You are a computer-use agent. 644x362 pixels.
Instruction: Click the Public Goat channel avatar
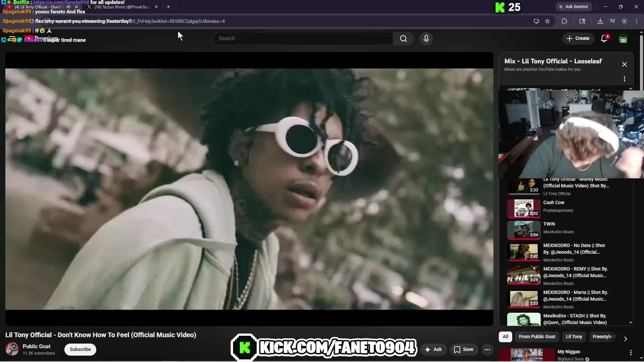[x=12, y=349]
